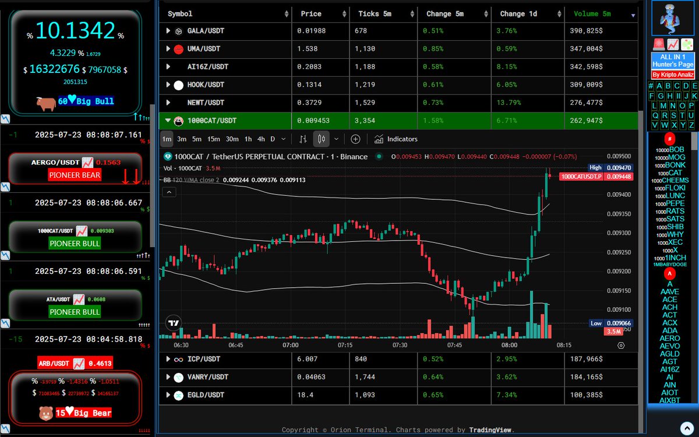Image resolution: width=699 pixels, height=437 pixels.
Task: Sort table by Symbol column
Action: point(225,13)
